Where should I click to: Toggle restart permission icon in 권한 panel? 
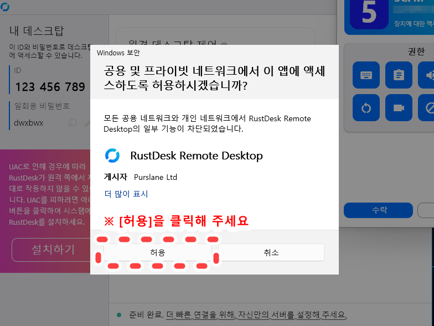(x=366, y=107)
